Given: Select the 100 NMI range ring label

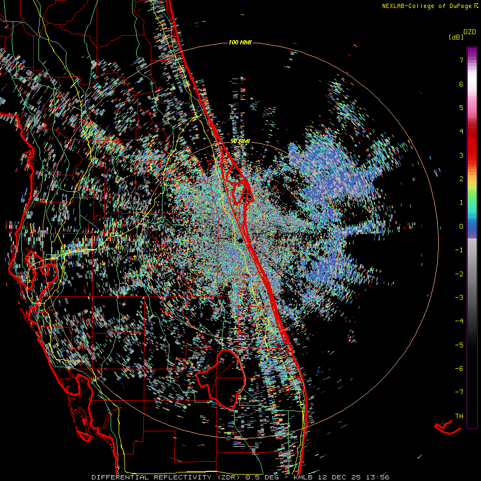Looking at the screenshot, I should pos(240,42).
